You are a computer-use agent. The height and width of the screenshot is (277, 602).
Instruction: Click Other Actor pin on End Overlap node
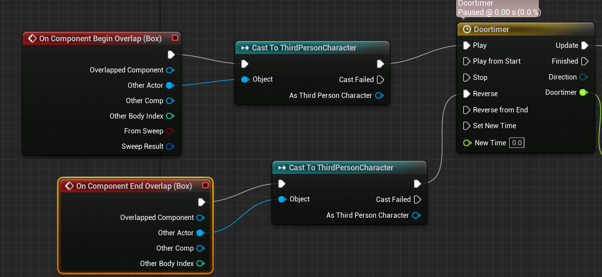(200, 233)
